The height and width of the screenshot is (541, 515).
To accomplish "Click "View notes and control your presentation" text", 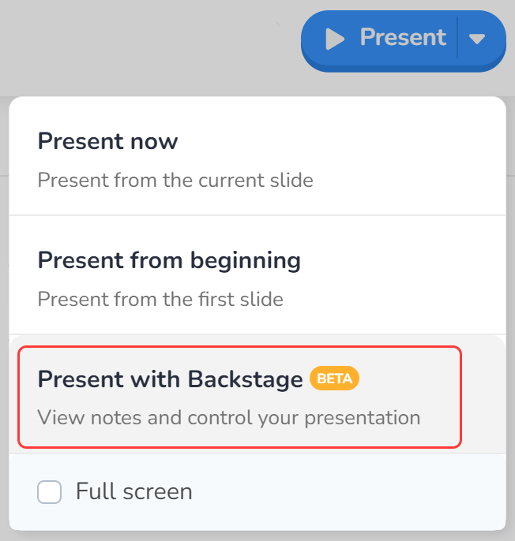I will click(229, 417).
